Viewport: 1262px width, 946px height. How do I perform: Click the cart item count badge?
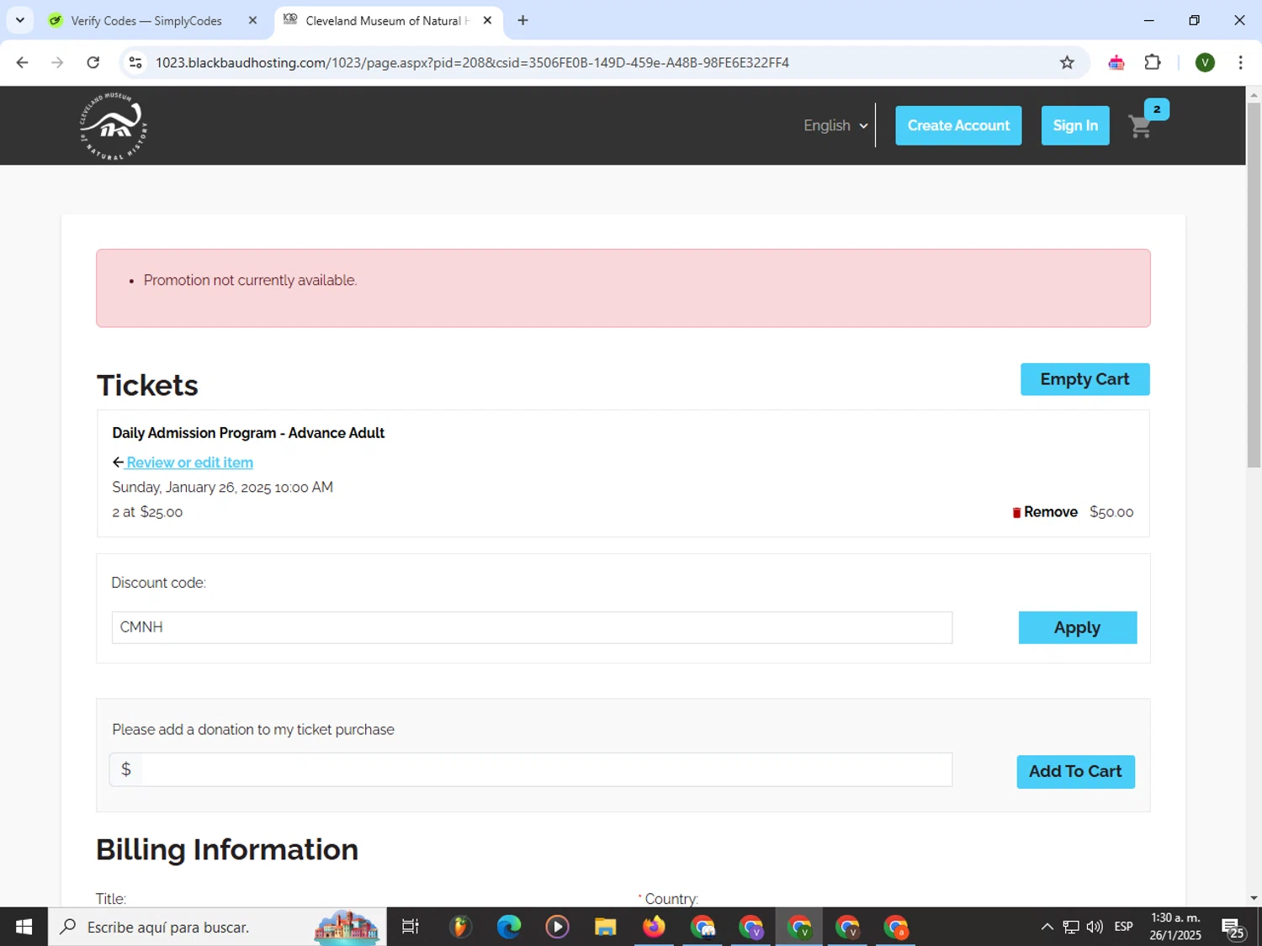click(x=1157, y=109)
